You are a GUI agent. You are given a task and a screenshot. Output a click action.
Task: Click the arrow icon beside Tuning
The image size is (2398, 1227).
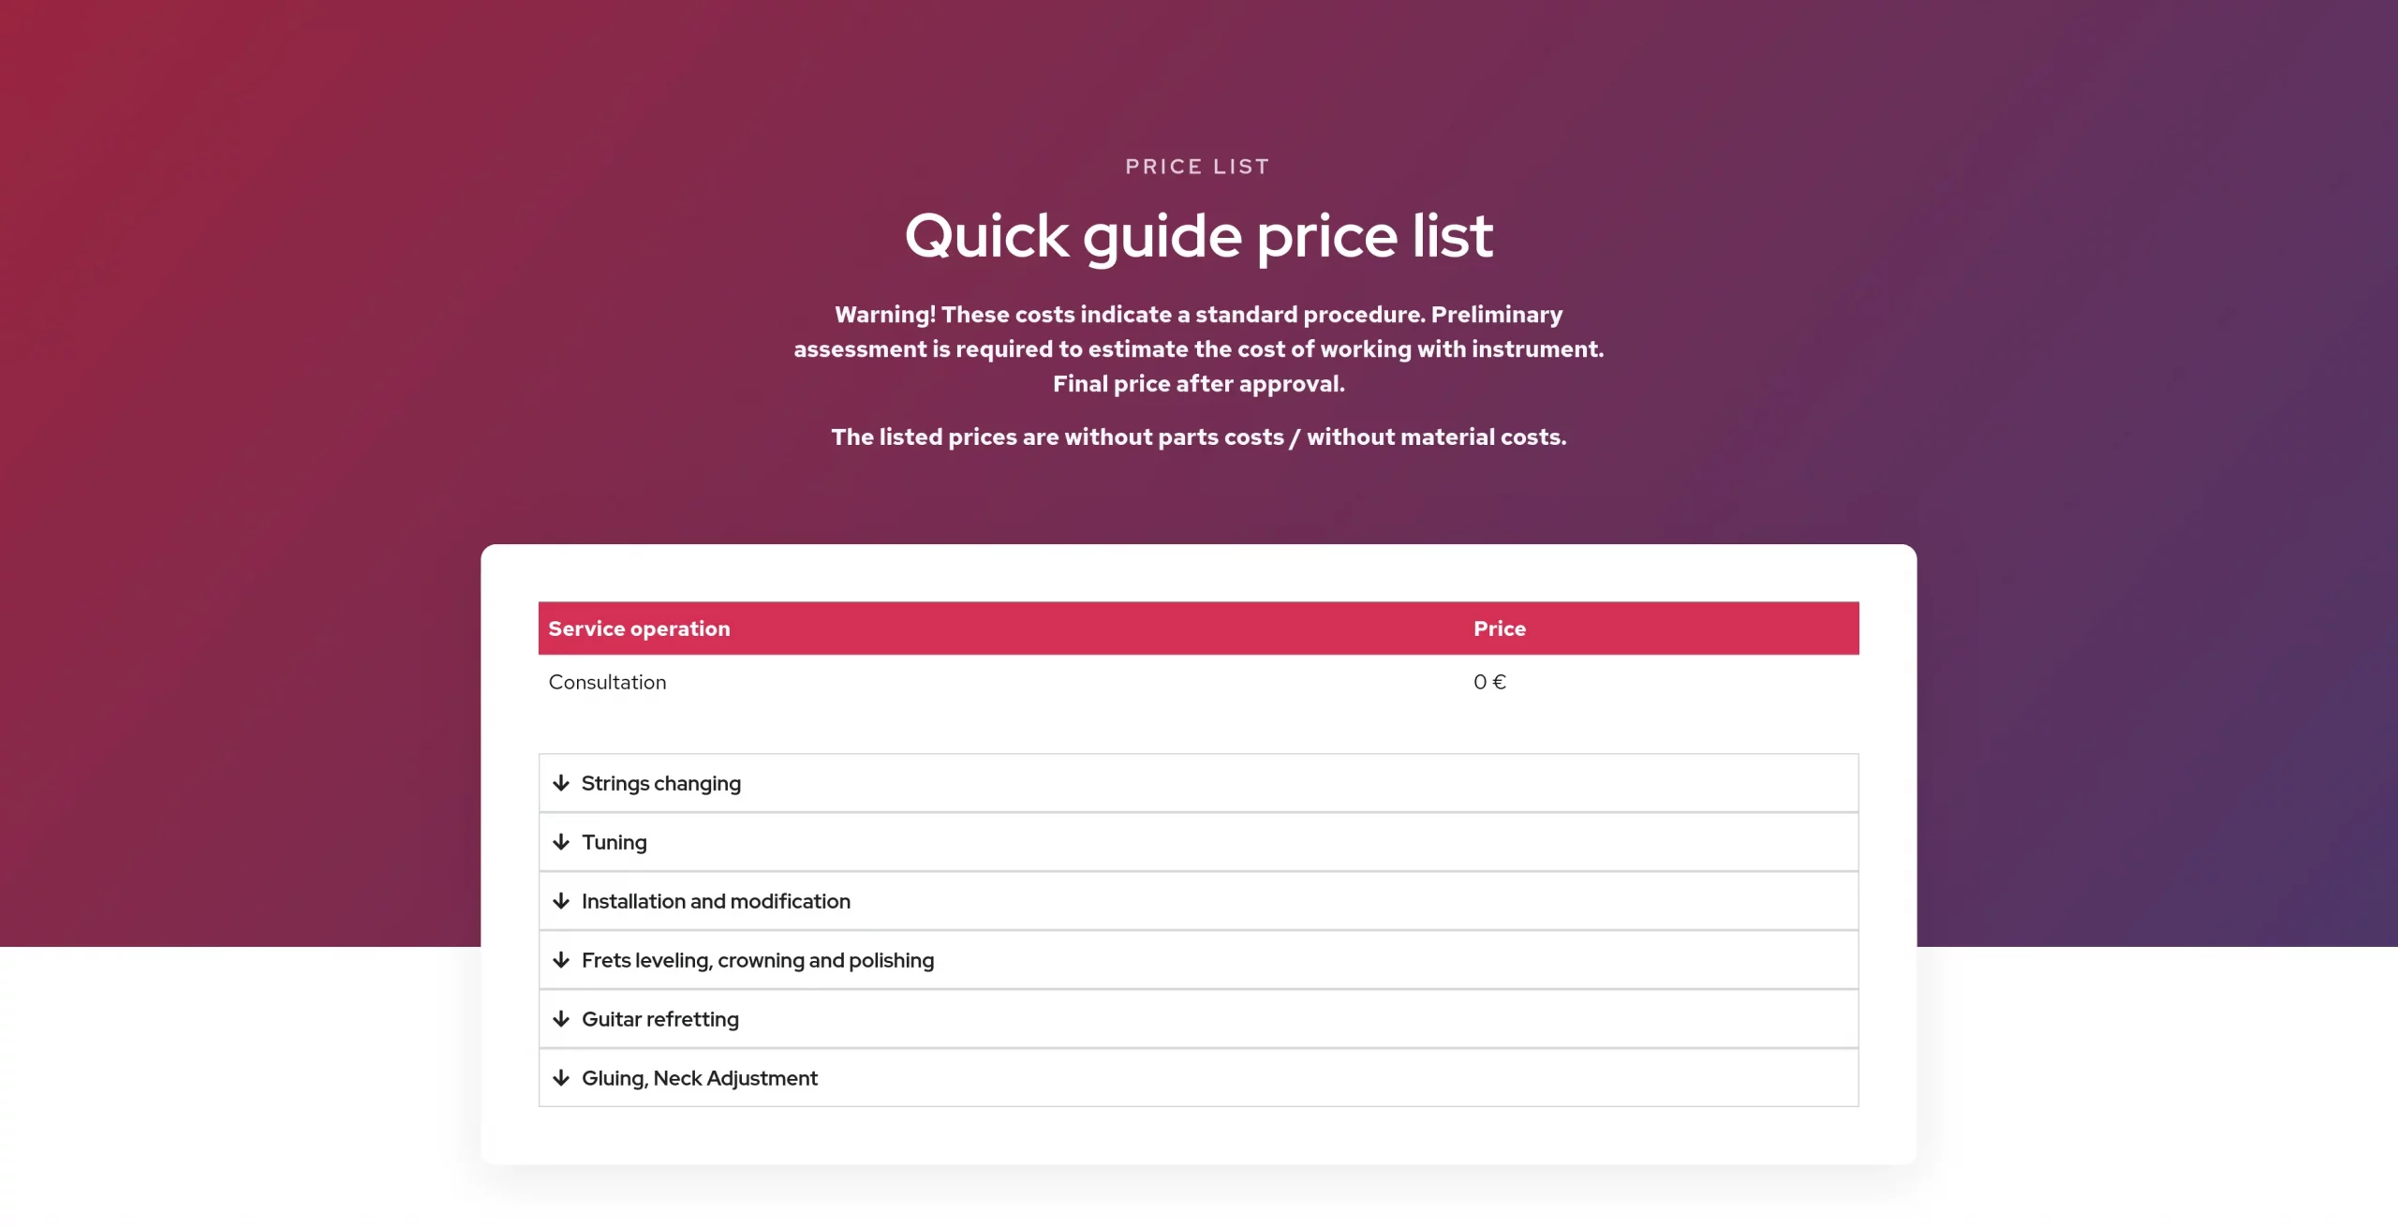click(561, 842)
